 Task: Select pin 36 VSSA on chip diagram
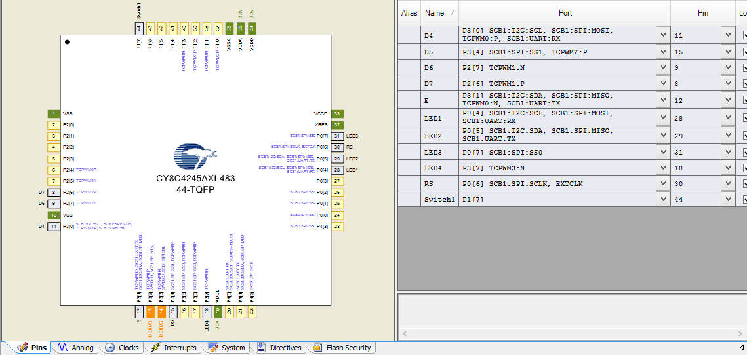(229, 28)
